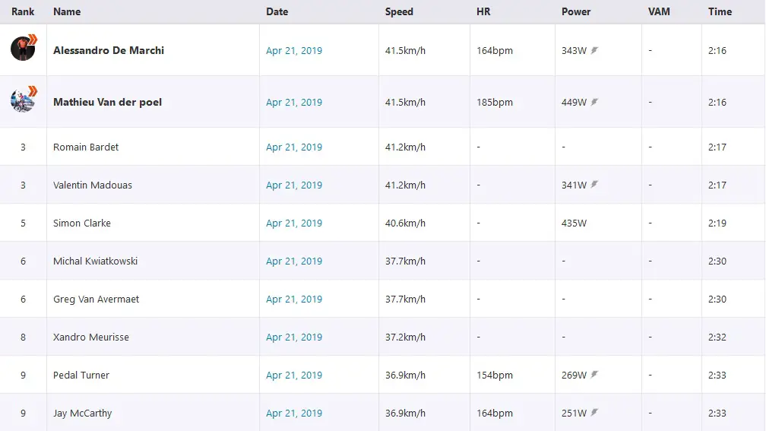The width and height of the screenshot is (766, 431).
Task: Open Alessandro De Marchi's date link
Action: click(x=294, y=50)
